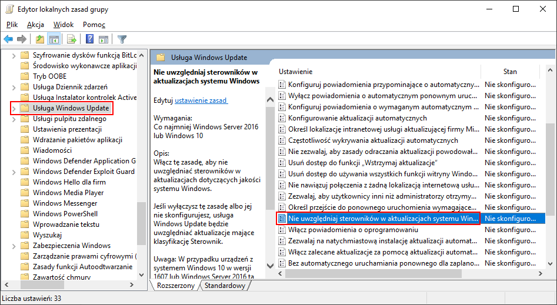
Task: Click the folder icon of Wyszukaj
Action: coord(25,235)
